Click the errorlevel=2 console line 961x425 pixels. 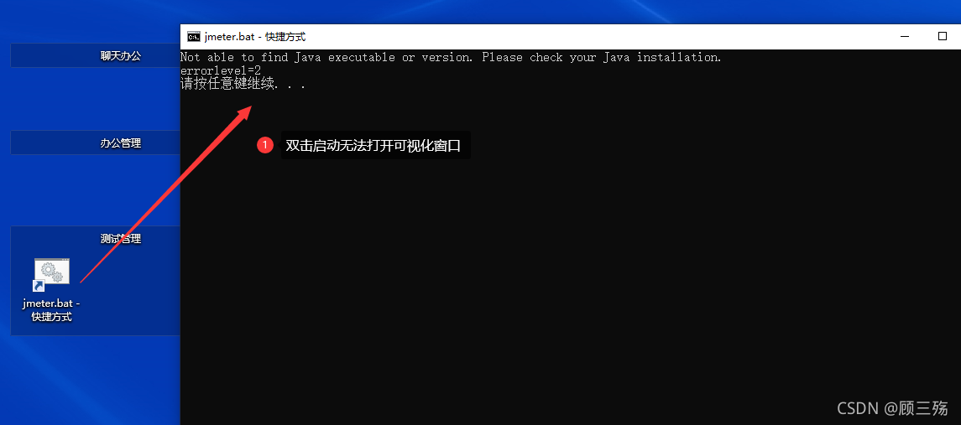click(221, 71)
